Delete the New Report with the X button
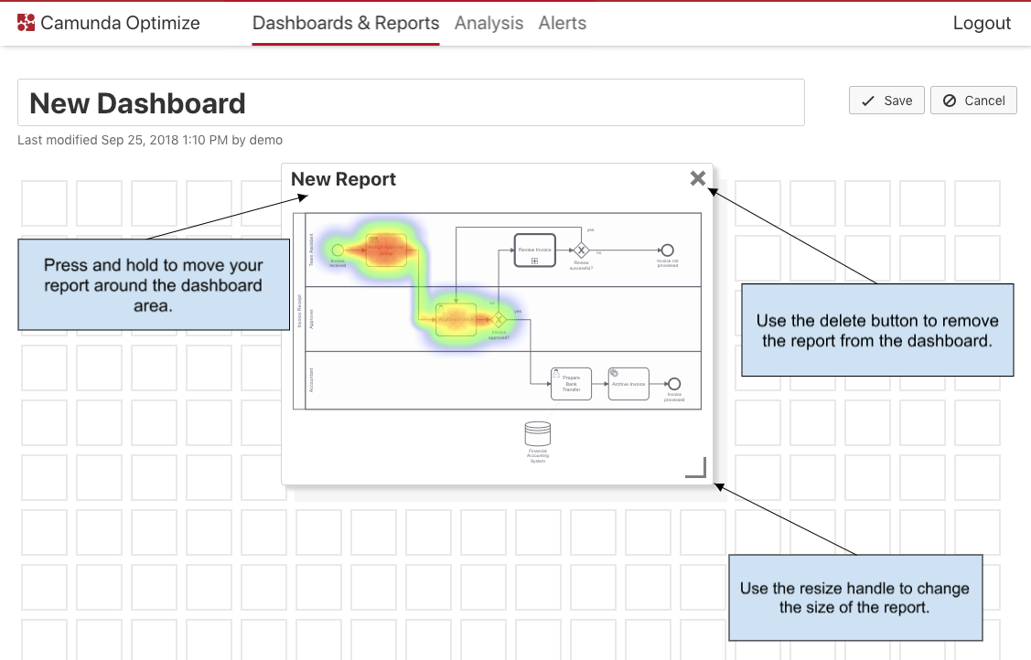Image resolution: width=1031 pixels, height=660 pixels. coord(698,178)
